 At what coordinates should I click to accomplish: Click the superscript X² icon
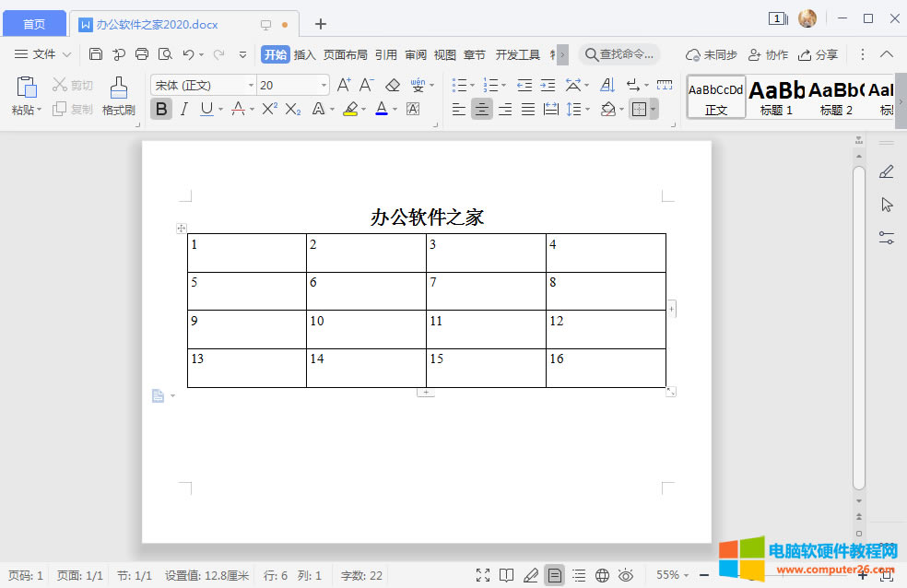[269, 110]
